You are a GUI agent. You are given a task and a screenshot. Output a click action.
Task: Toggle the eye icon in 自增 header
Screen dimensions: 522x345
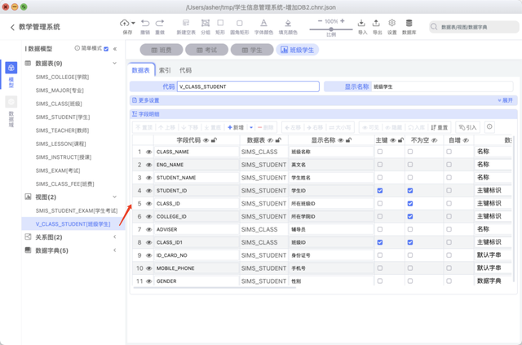click(466, 140)
